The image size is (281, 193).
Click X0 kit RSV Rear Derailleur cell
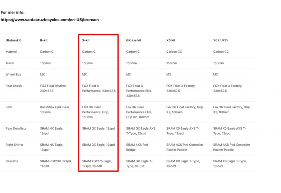pyautogui.click(x=229, y=131)
